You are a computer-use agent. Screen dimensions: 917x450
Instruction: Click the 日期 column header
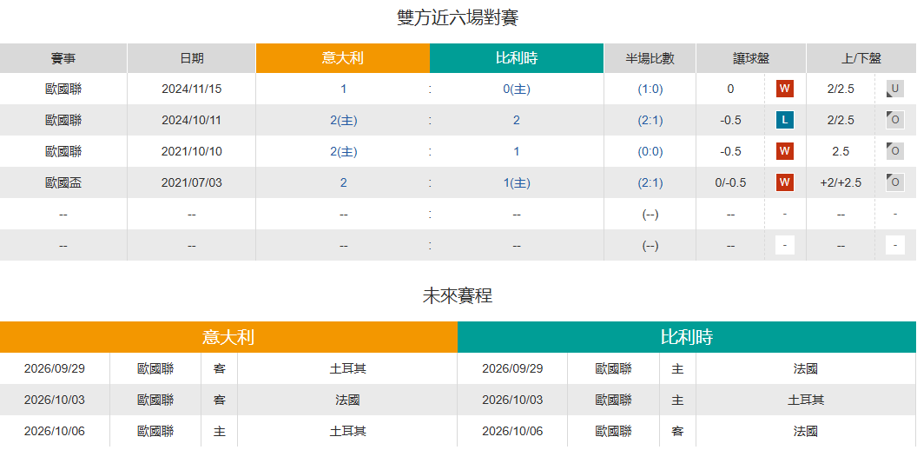click(x=192, y=58)
